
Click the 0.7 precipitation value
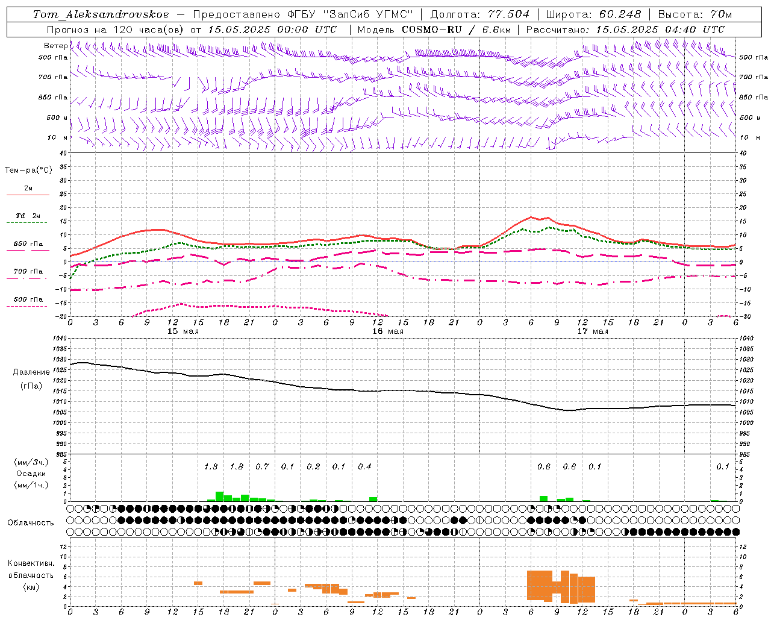tap(262, 466)
